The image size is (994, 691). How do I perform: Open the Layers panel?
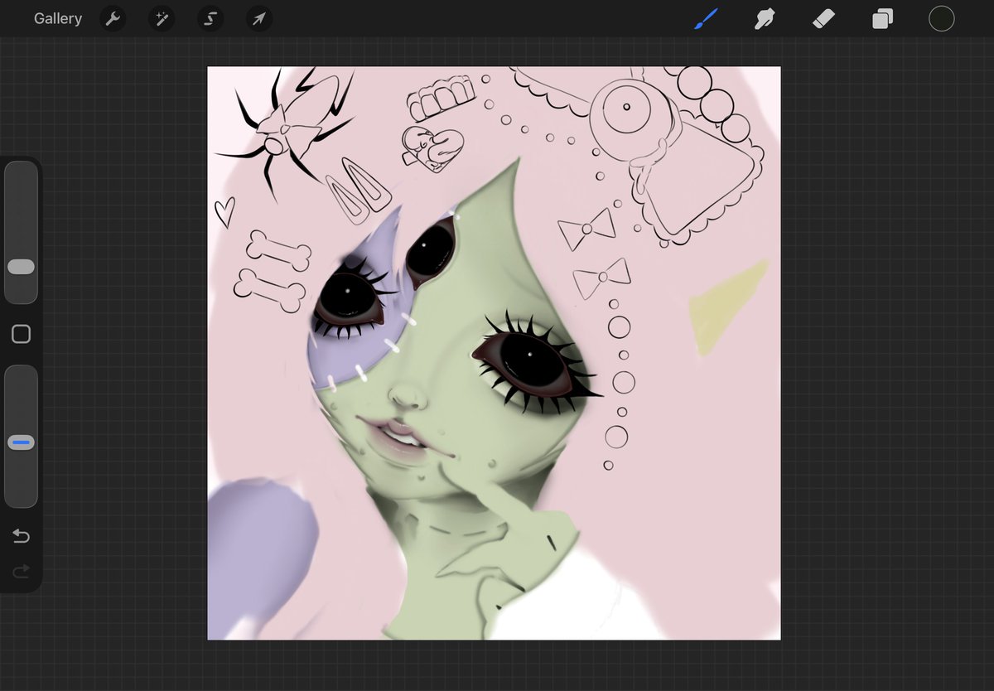click(883, 18)
